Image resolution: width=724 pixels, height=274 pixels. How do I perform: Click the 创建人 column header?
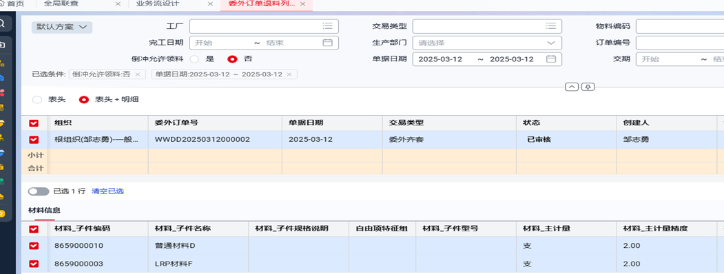tap(666, 123)
